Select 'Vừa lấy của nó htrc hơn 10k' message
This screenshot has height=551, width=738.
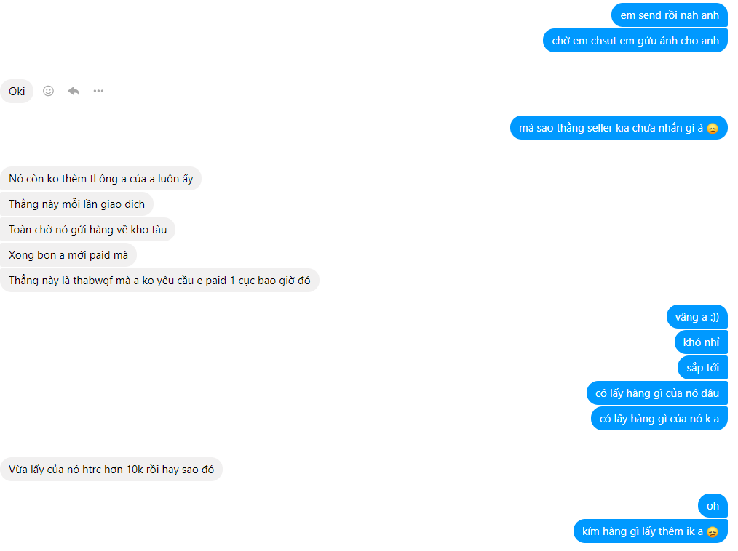[111, 469]
